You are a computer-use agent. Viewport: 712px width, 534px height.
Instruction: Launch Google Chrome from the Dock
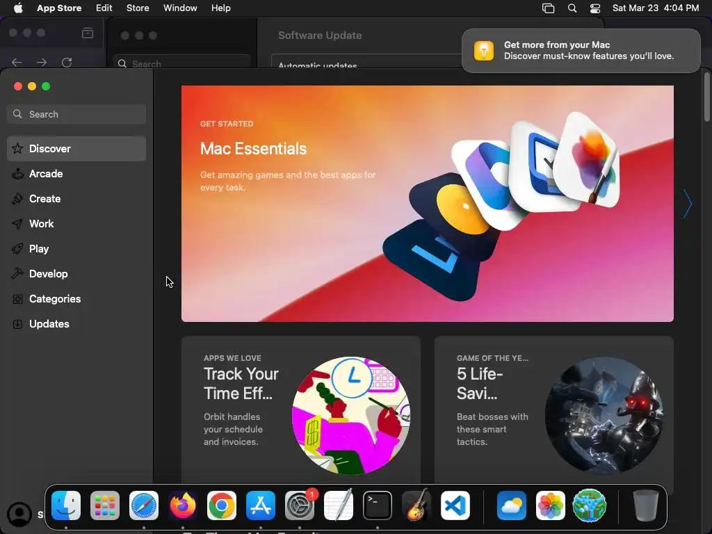point(222,505)
